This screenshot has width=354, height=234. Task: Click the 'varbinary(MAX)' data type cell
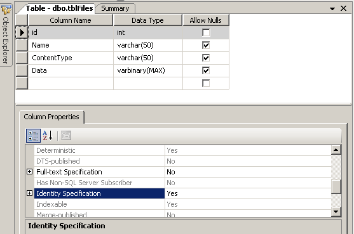148,70
